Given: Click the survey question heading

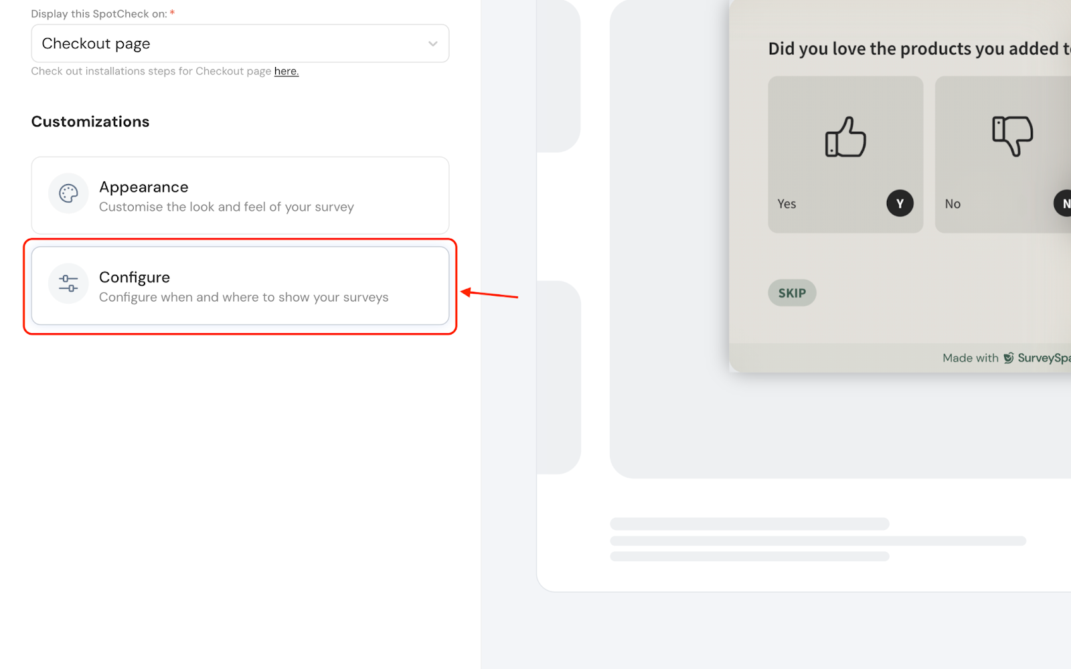Looking at the screenshot, I should click(x=918, y=49).
